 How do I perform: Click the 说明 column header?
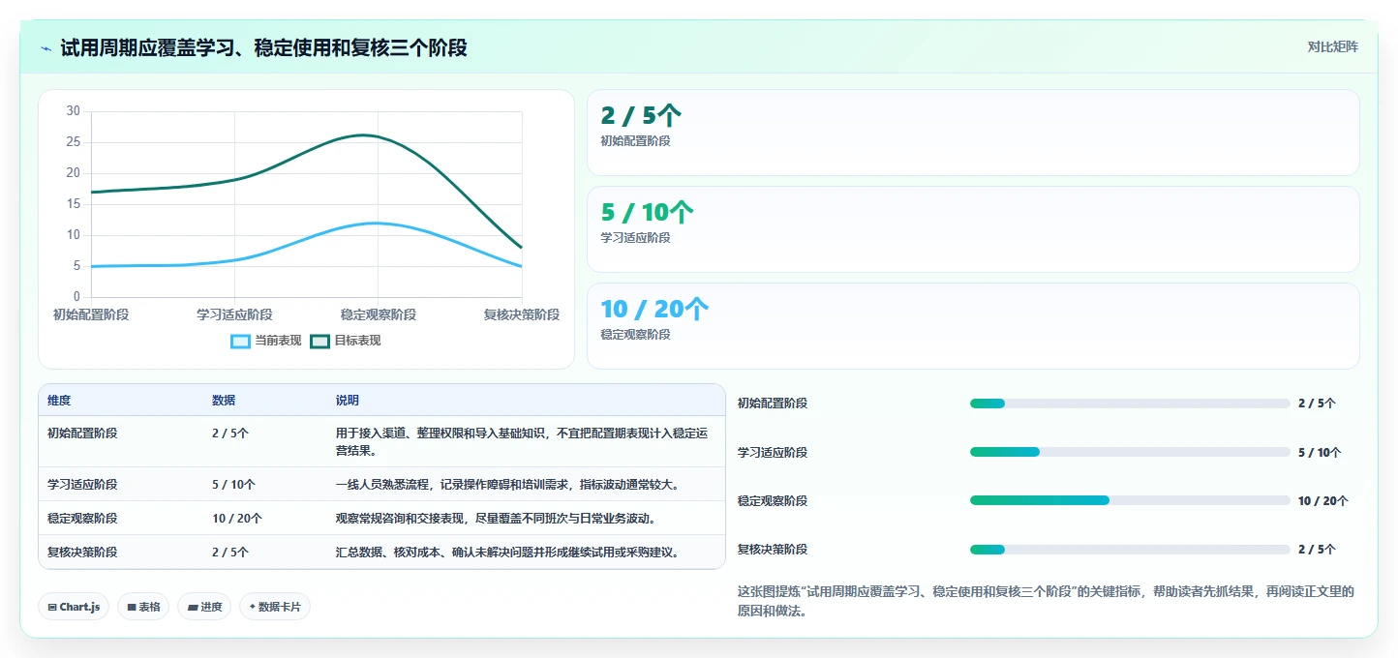pyautogui.click(x=348, y=401)
